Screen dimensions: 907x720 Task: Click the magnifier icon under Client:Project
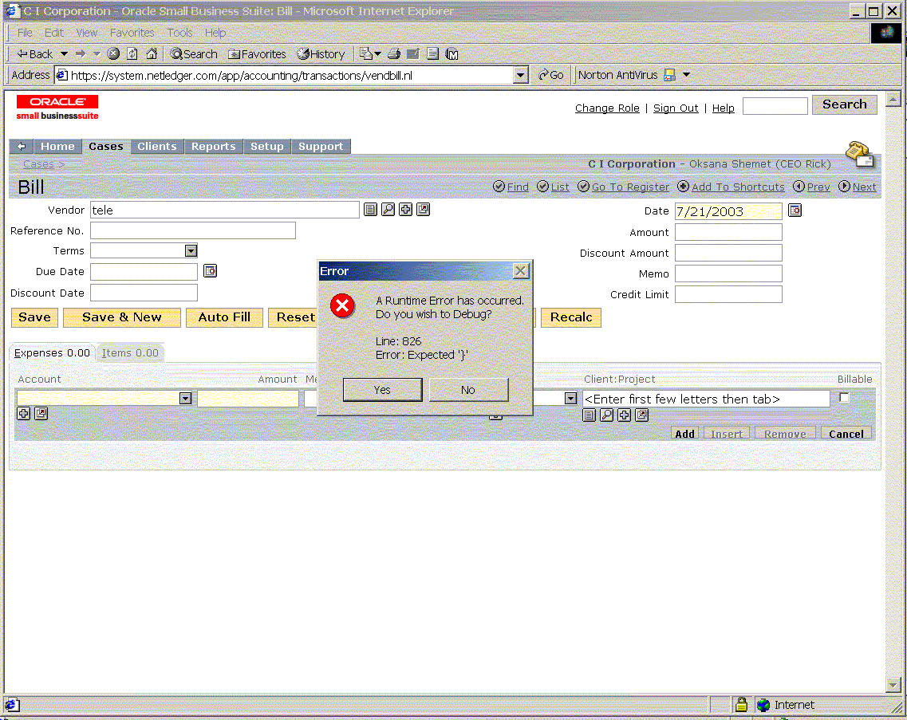click(x=607, y=415)
